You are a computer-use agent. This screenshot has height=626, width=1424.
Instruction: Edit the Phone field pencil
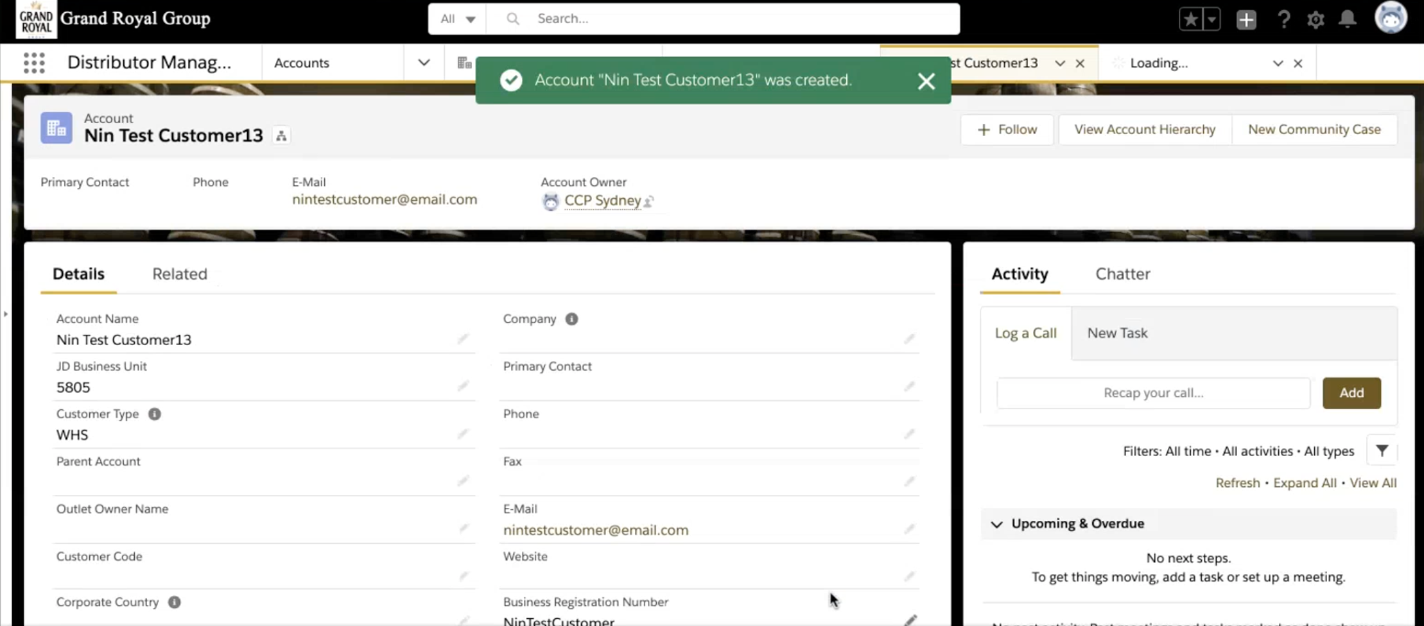pyautogui.click(x=909, y=434)
